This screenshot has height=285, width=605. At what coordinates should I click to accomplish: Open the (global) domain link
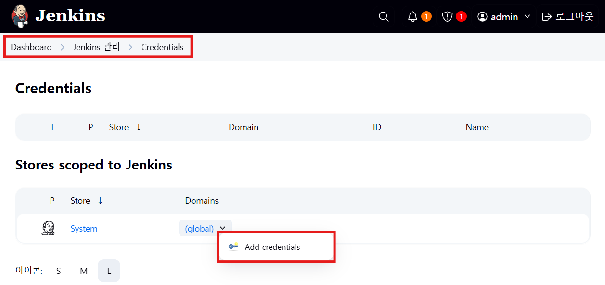tap(199, 229)
